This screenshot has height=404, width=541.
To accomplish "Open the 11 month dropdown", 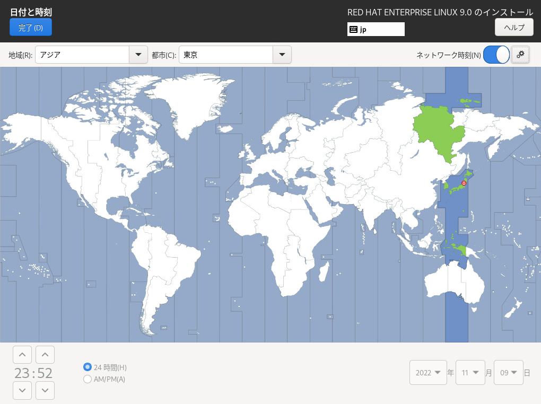I will [x=470, y=373].
